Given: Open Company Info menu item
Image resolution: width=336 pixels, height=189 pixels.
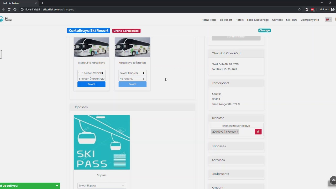Looking at the screenshot, I should point(310,20).
